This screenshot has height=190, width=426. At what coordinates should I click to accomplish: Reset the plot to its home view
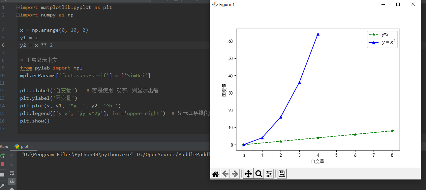pyautogui.click(x=215, y=174)
